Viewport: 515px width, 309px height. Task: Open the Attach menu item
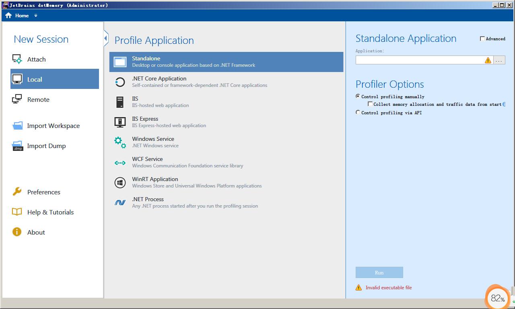coord(55,59)
